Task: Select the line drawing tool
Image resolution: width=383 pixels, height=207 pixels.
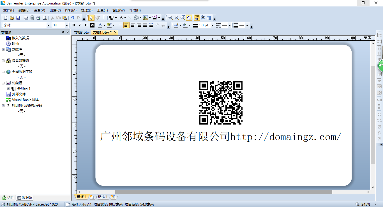Action: 130,18
